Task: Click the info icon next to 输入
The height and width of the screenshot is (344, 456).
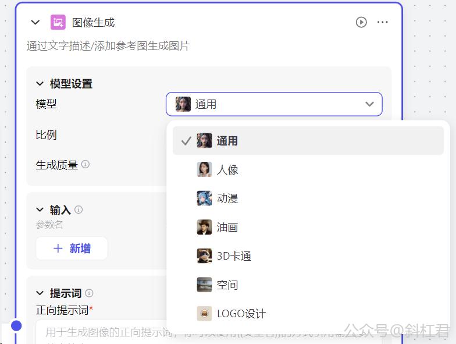Action: tap(79, 210)
